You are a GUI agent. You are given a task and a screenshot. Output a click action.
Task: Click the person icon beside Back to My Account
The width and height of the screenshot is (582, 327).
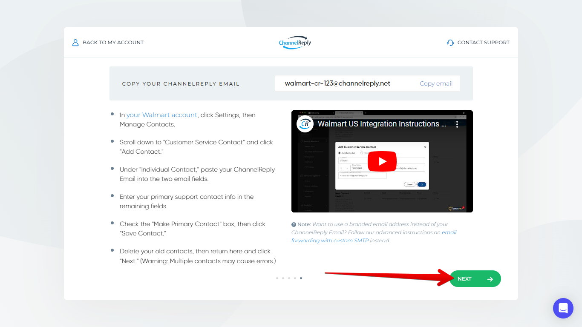click(x=75, y=43)
